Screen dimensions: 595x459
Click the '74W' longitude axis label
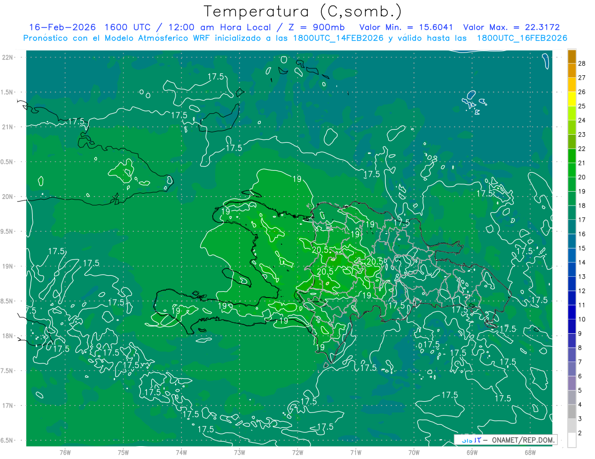(x=181, y=452)
